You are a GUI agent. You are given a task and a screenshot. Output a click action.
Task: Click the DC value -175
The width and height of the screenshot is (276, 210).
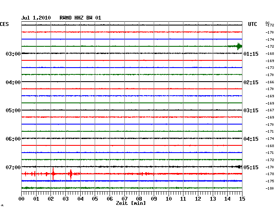270,181
